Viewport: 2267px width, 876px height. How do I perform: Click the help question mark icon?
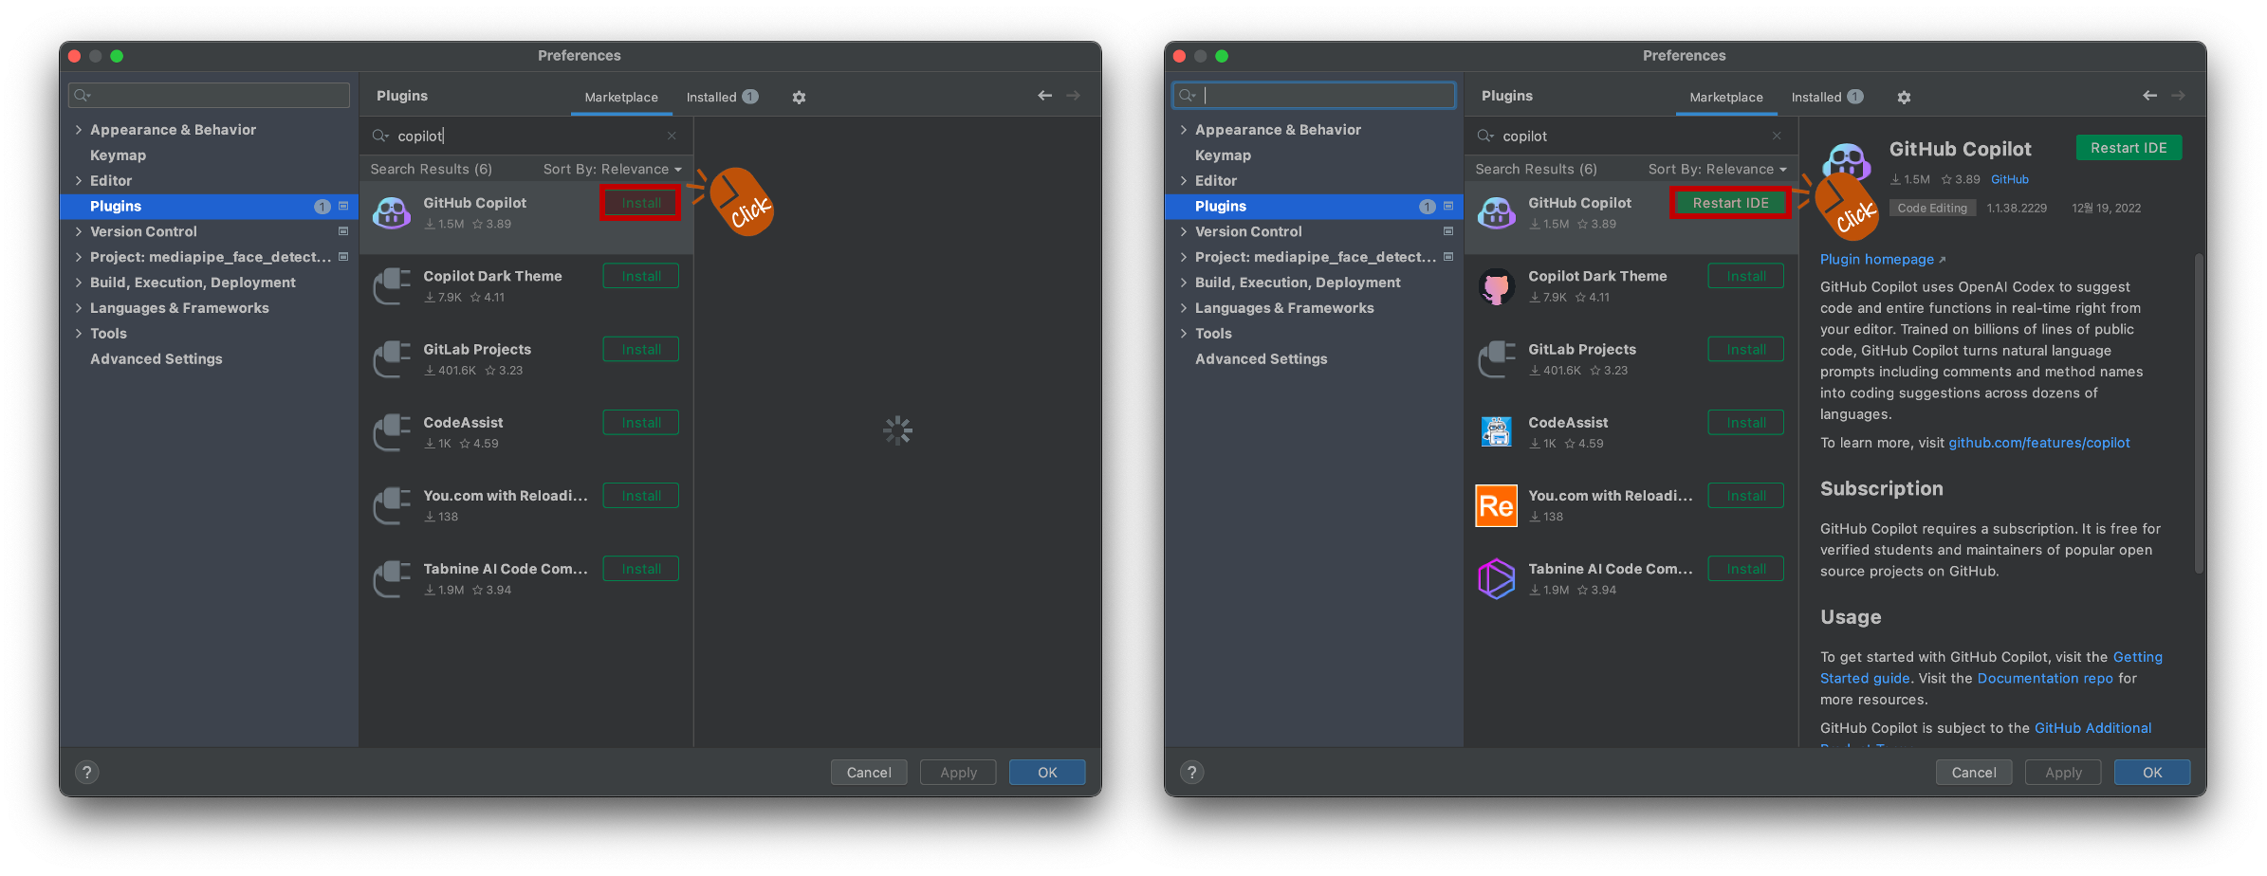pos(87,772)
